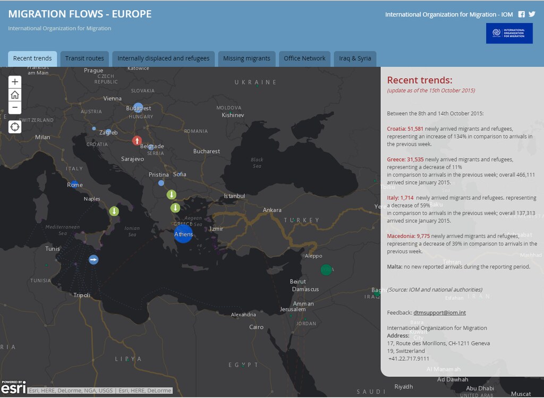Open the Office Network tab
The width and height of the screenshot is (544, 398).
(x=304, y=58)
